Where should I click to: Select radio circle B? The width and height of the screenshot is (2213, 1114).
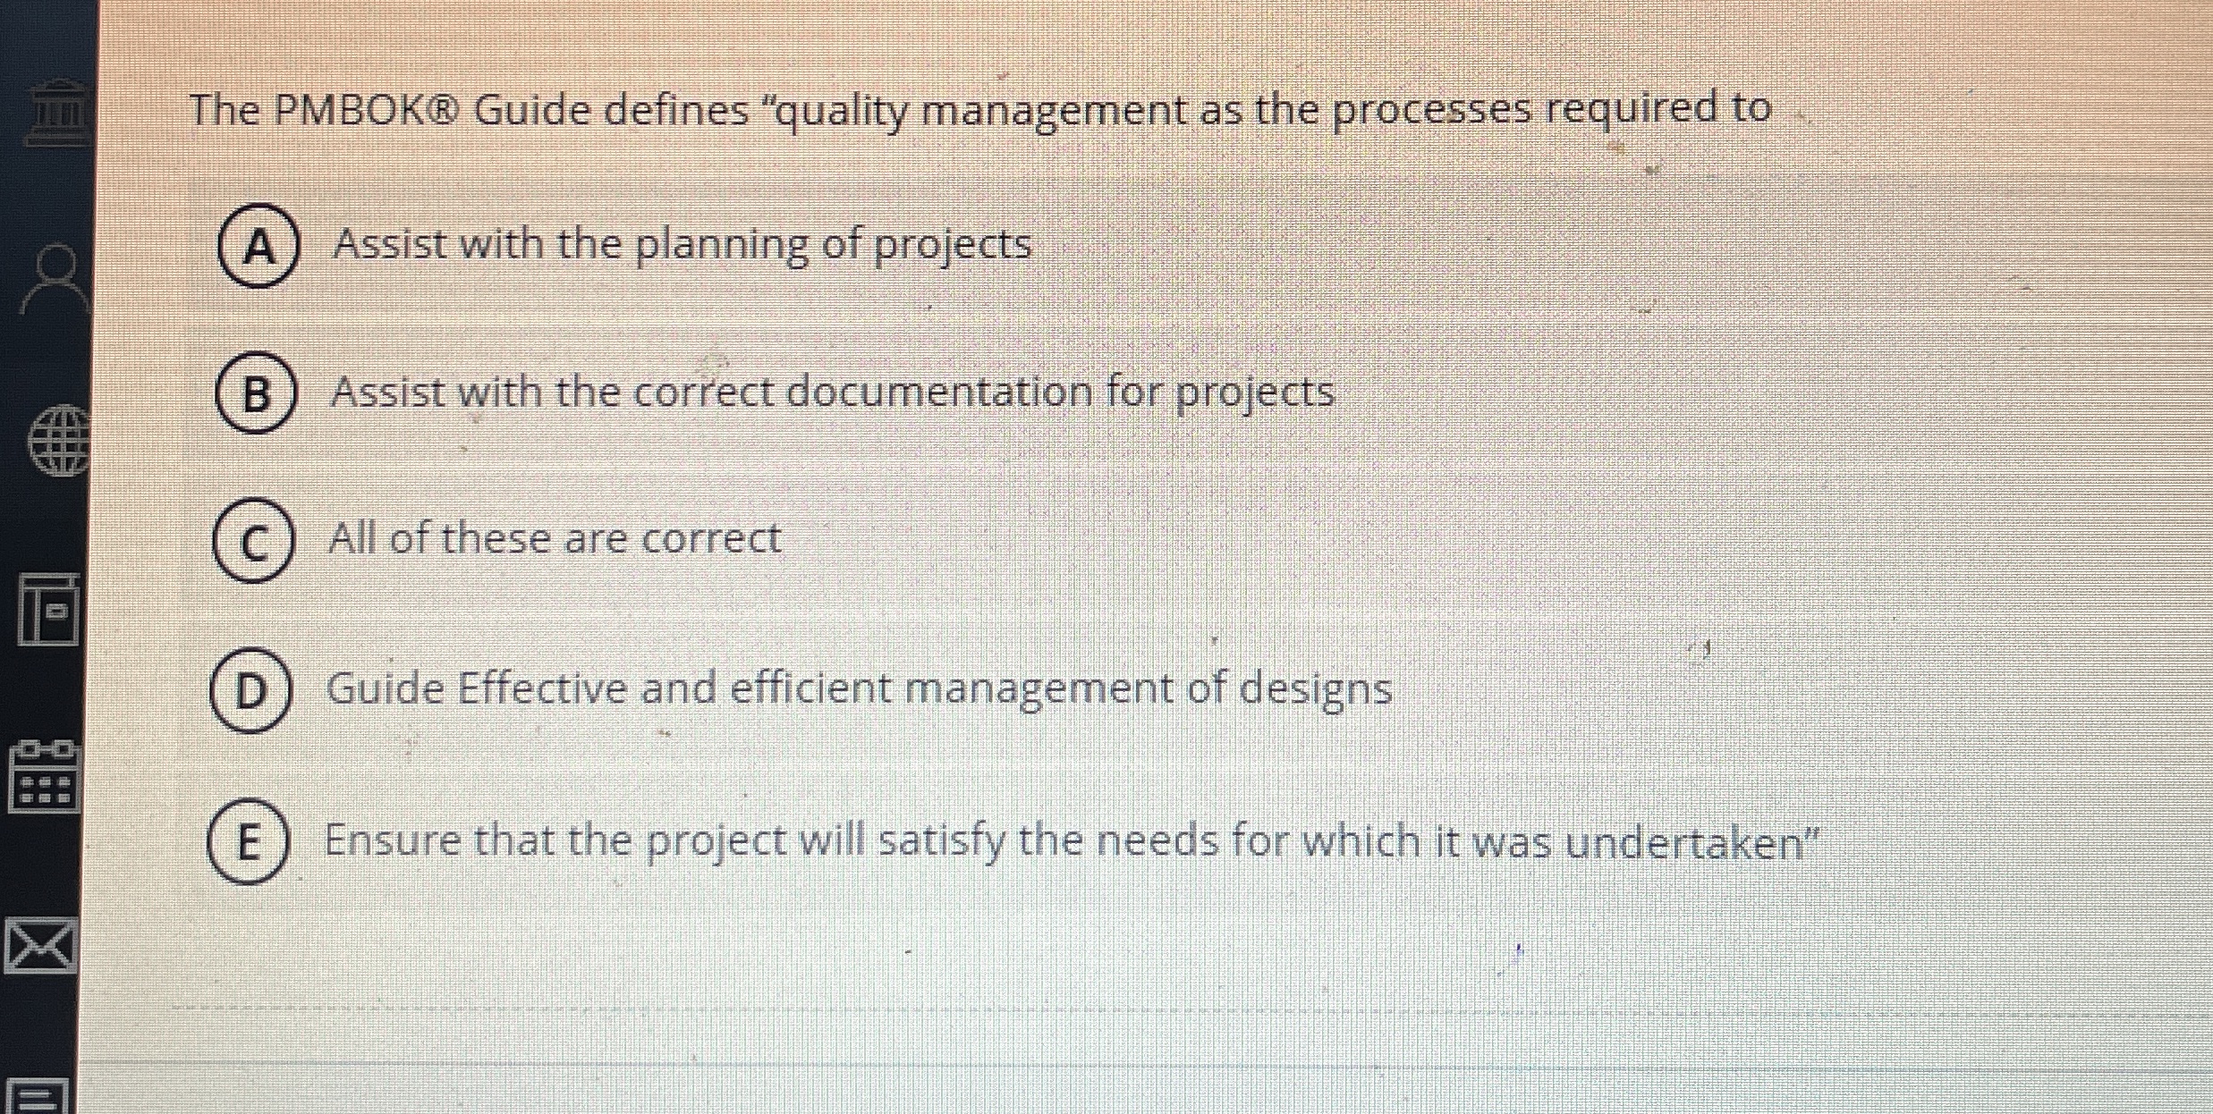tap(255, 395)
